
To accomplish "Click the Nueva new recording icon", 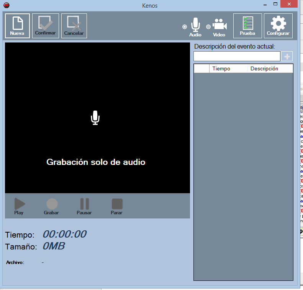I will click(17, 26).
